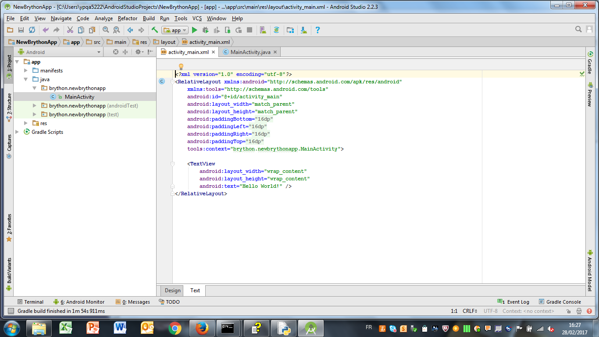Open AVD Manager from the toolbar
The image size is (599, 337).
263,30
